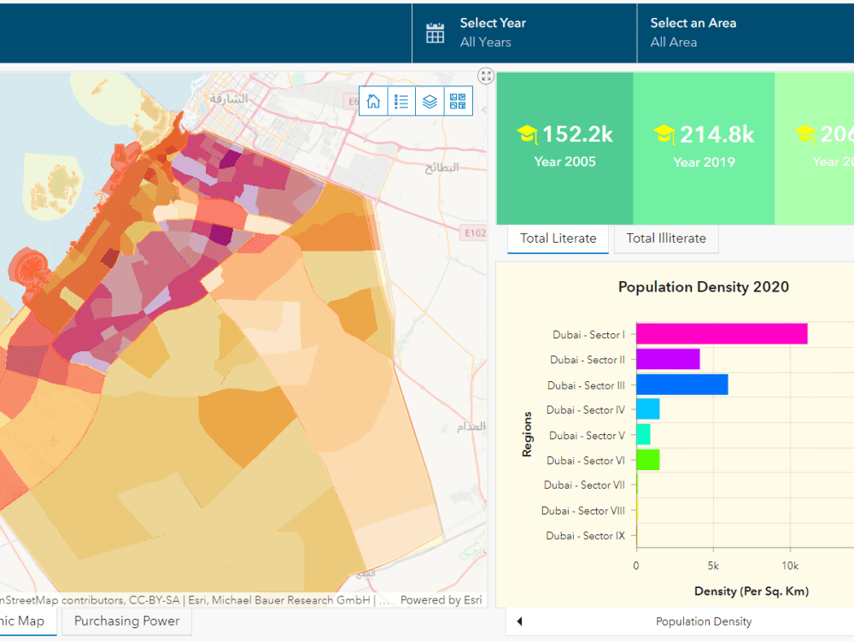Image resolution: width=854 pixels, height=641 pixels.
Task: Click the 152.2k Year 2005 stat card
Action: (564, 147)
